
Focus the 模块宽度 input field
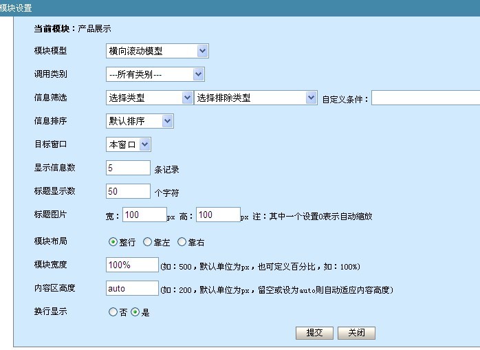click(132, 265)
